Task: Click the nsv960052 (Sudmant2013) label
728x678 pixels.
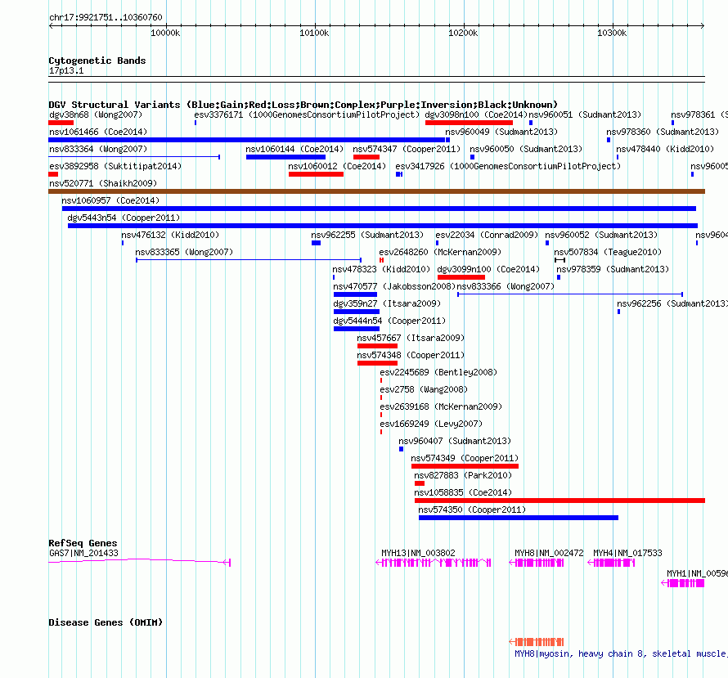Action: pyautogui.click(x=601, y=235)
